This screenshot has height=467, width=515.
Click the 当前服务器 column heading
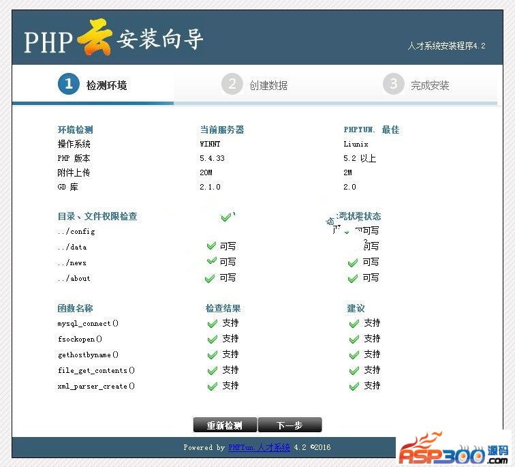[x=222, y=130]
